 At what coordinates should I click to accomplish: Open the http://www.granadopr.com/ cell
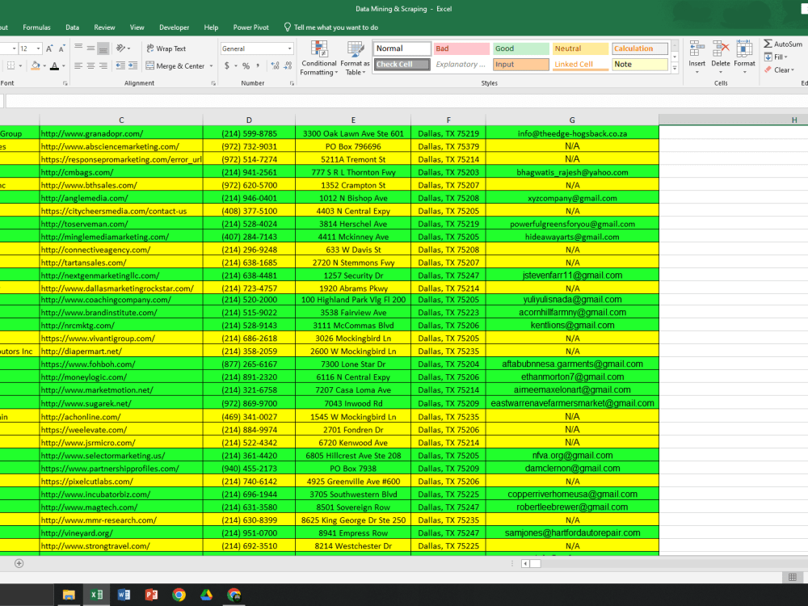pos(121,133)
